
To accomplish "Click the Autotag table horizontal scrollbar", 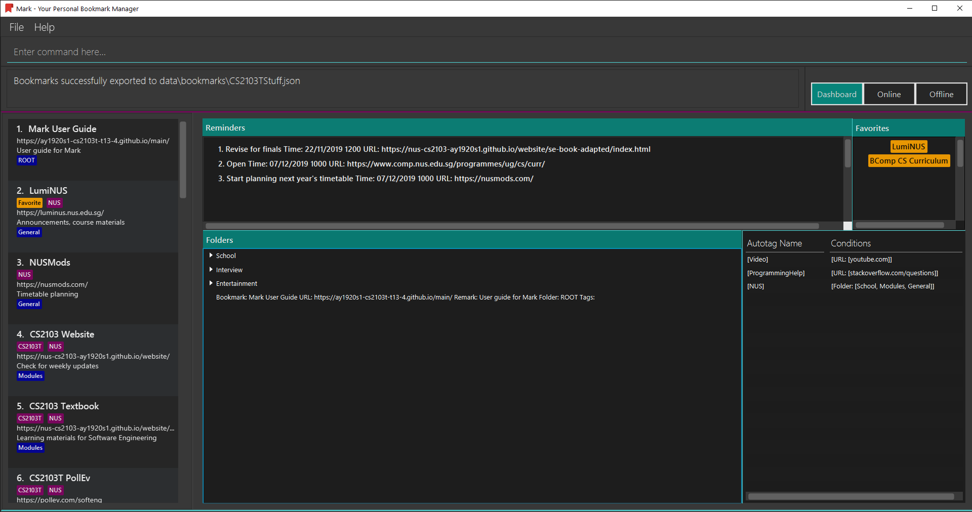I will pyautogui.click(x=851, y=497).
